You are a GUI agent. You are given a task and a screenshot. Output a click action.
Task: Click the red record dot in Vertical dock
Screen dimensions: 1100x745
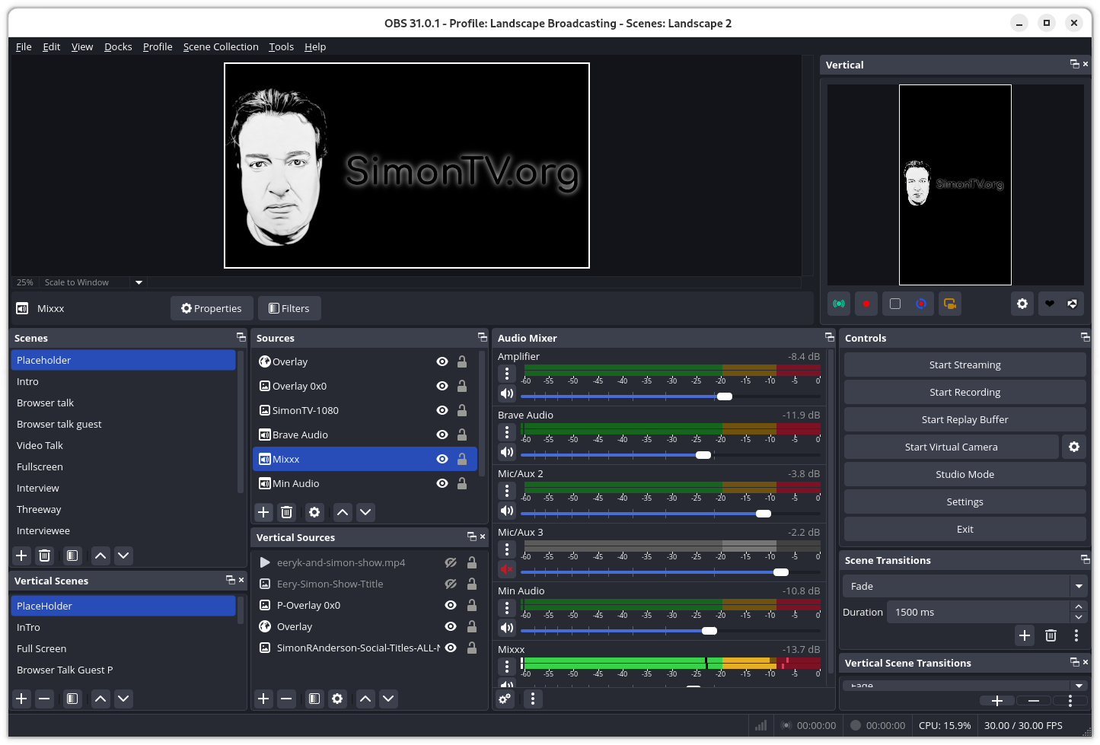(866, 304)
